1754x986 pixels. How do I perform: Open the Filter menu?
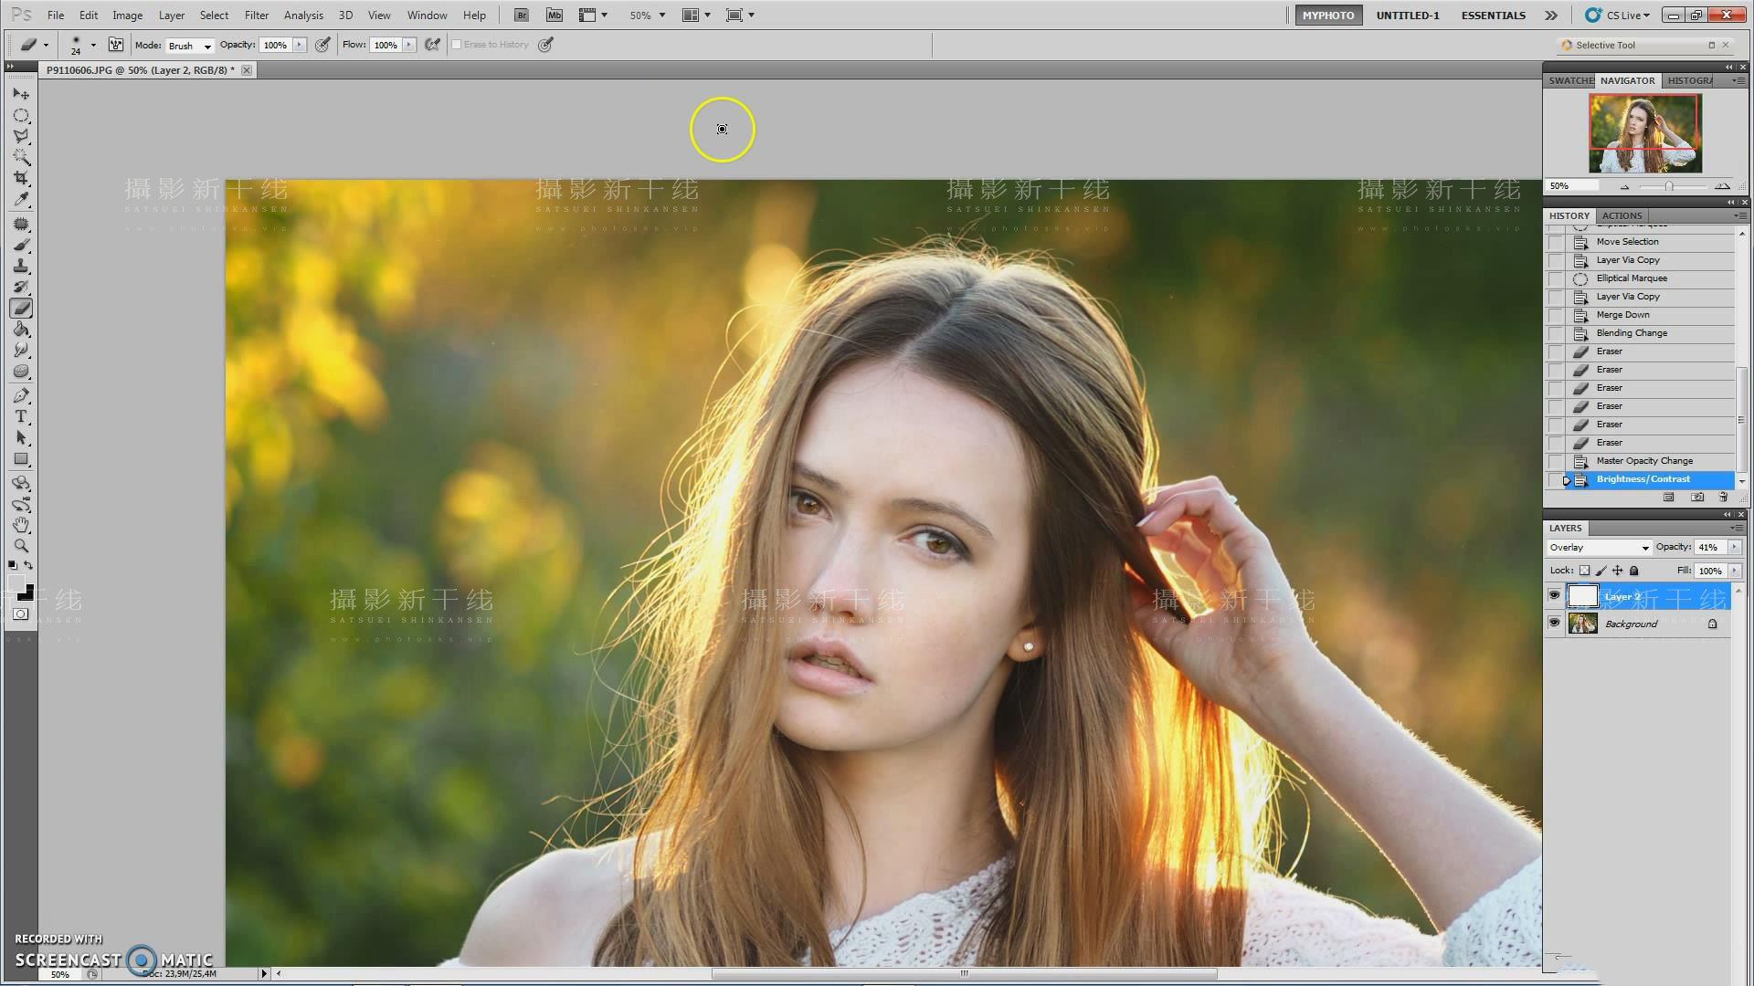[x=257, y=16]
